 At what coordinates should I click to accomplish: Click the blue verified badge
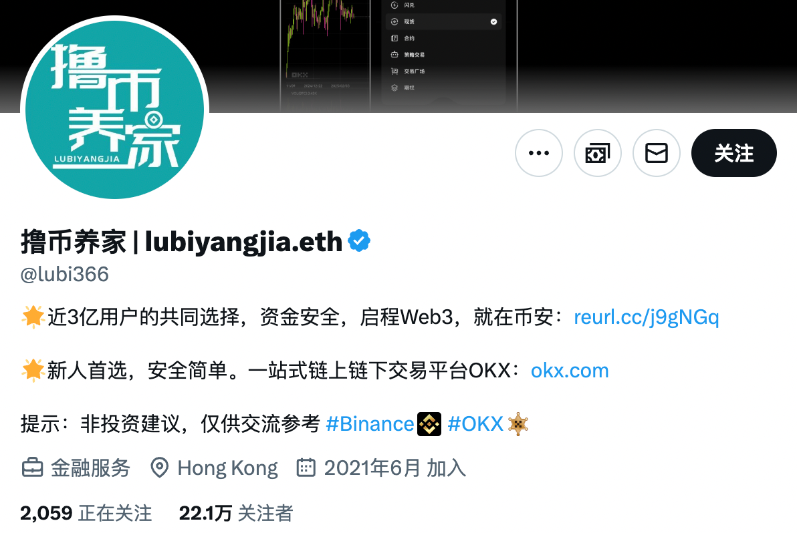click(359, 240)
